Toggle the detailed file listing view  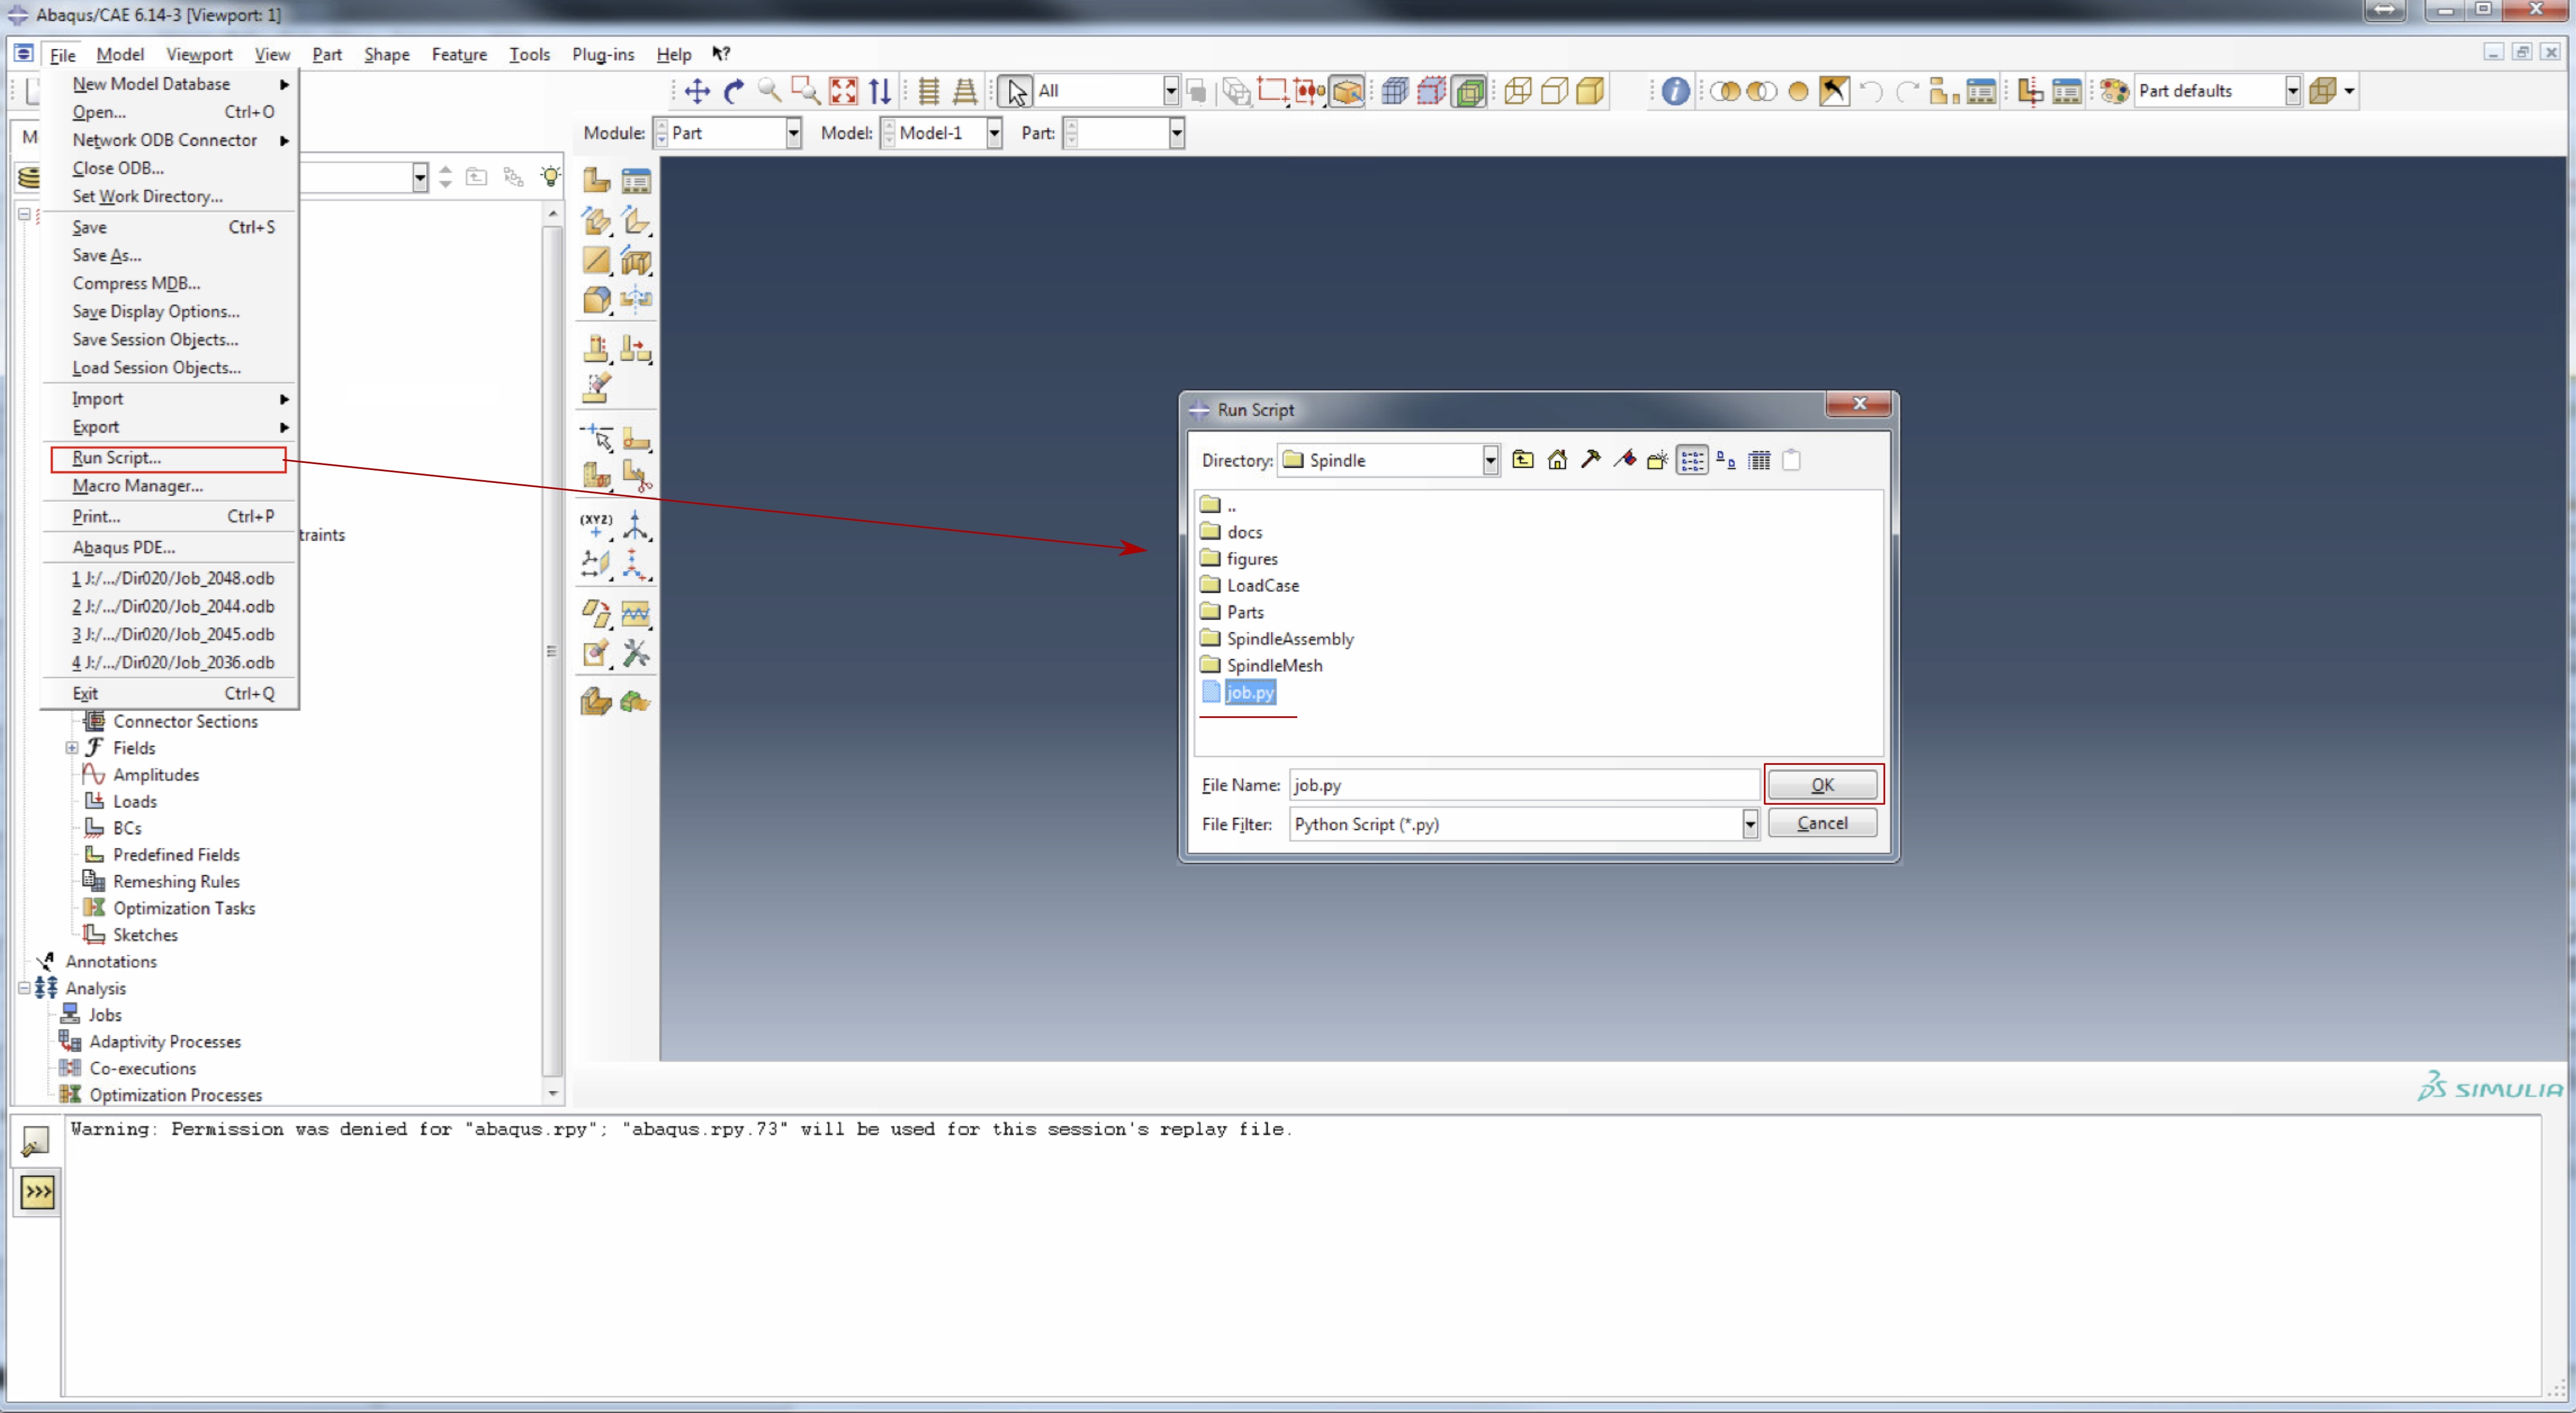(x=1759, y=460)
